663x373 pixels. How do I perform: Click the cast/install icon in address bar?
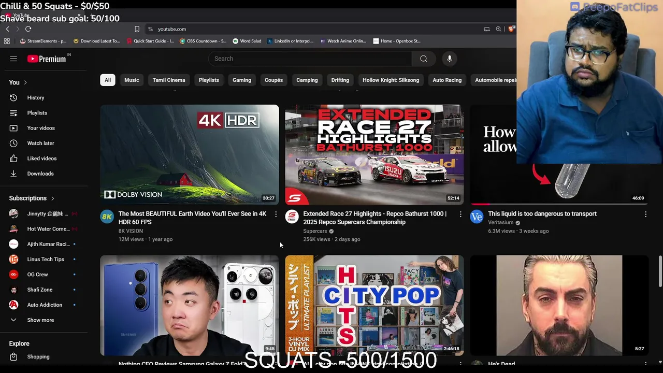click(487, 29)
